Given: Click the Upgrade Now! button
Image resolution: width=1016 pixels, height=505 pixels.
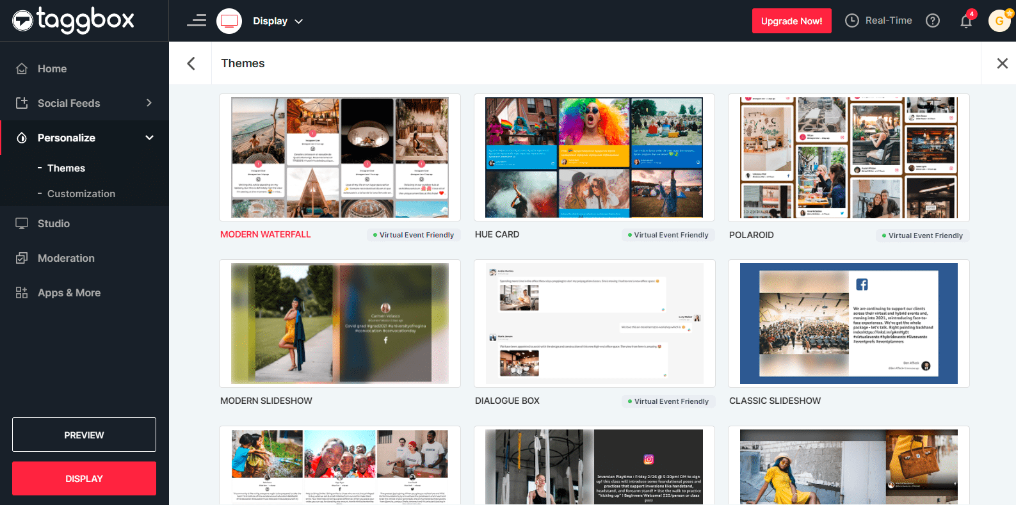Looking at the screenshot, I should [x=791, y=20].
